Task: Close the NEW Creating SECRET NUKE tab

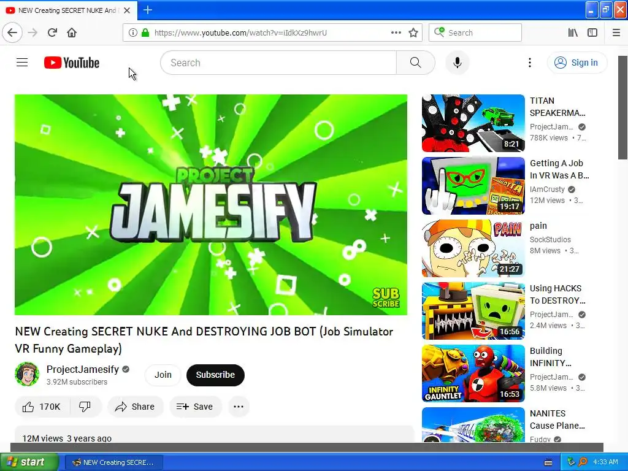Action: pyautogui.click(x=127, y=10)
